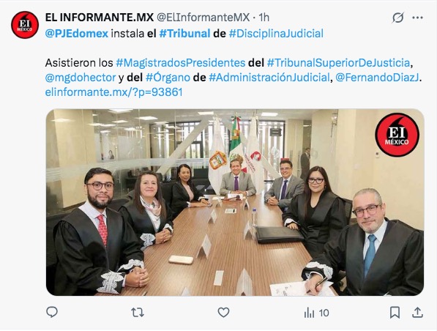Click the #MagistradosPresidentes hashtag

click(x=181, y=63)
